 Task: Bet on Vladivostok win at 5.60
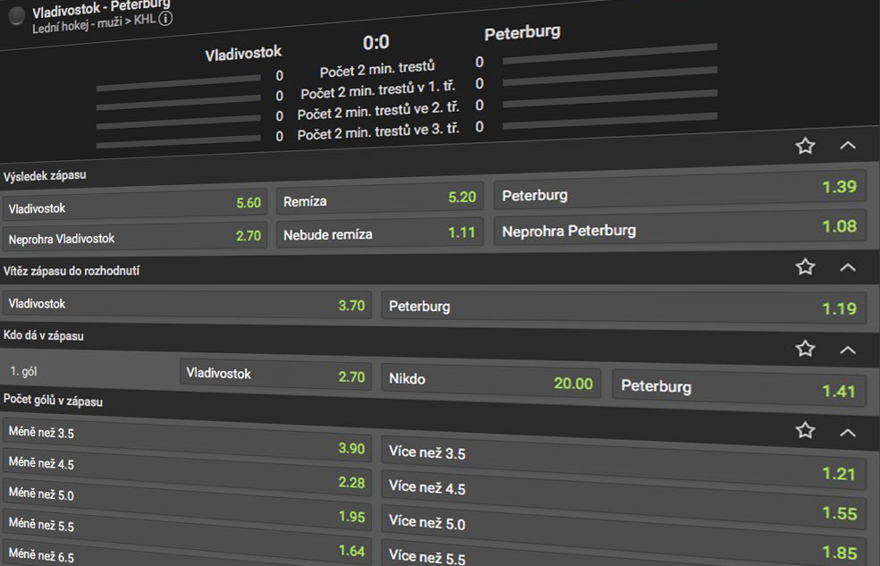[134, 206]
